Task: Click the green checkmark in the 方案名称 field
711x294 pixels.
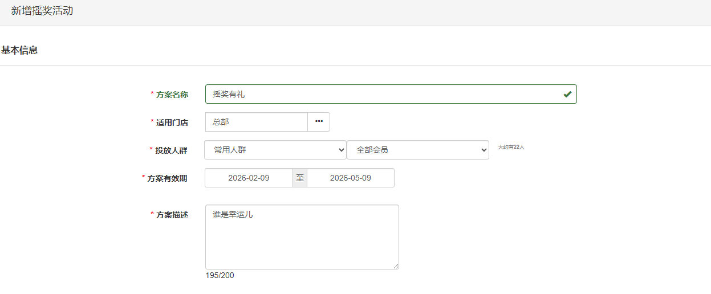Action: 567,94
